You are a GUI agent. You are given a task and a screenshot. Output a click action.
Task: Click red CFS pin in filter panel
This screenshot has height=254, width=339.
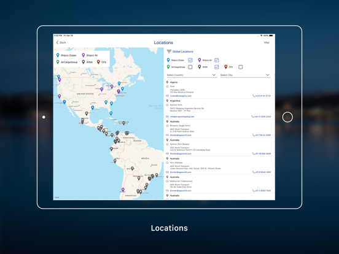tap(226, 67)
